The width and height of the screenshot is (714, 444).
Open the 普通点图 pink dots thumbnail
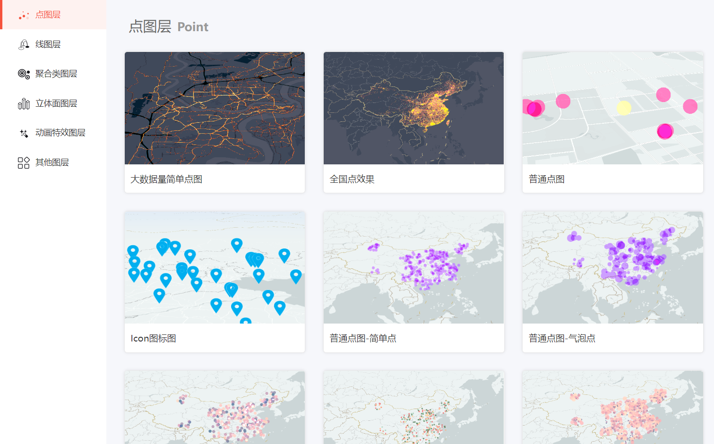[613, 108]
